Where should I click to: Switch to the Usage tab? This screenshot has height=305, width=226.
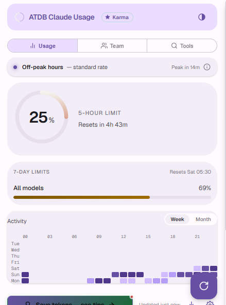[x=43, y=46]
